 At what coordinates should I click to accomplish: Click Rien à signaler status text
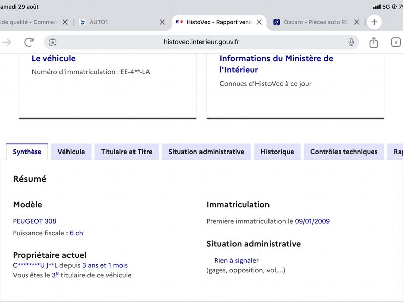(236, 260)
